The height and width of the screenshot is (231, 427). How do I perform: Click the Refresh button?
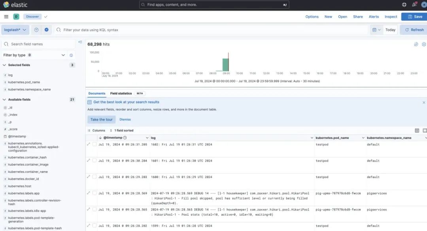pos(414,30)
